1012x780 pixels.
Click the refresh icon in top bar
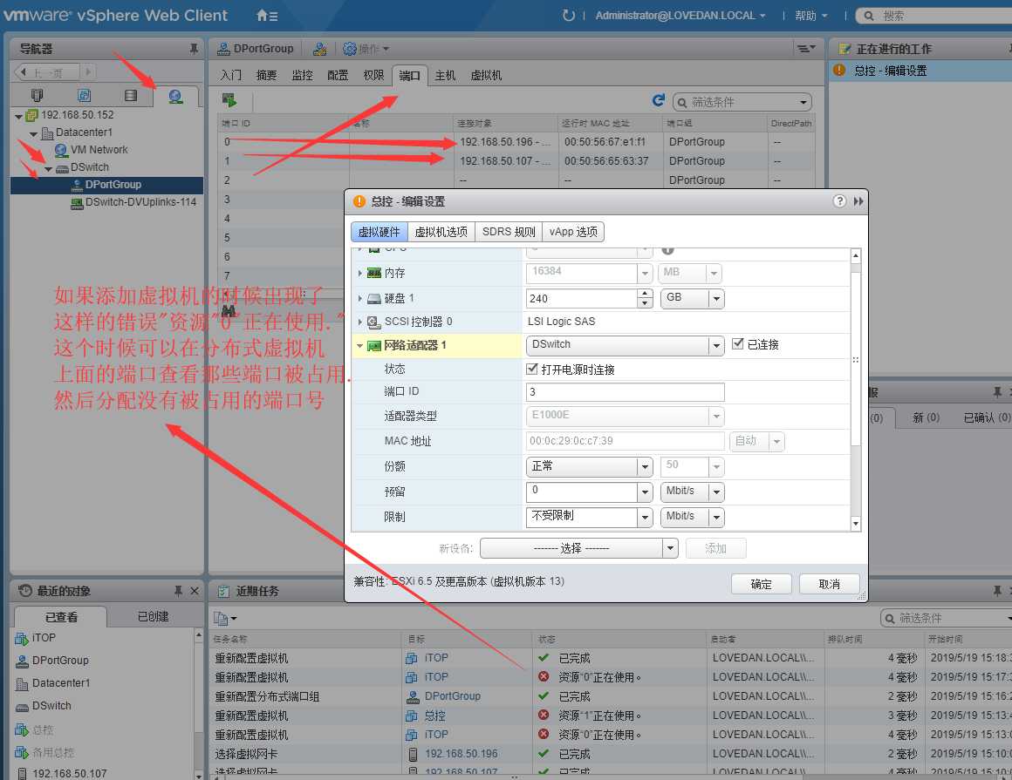pos(568,16)
